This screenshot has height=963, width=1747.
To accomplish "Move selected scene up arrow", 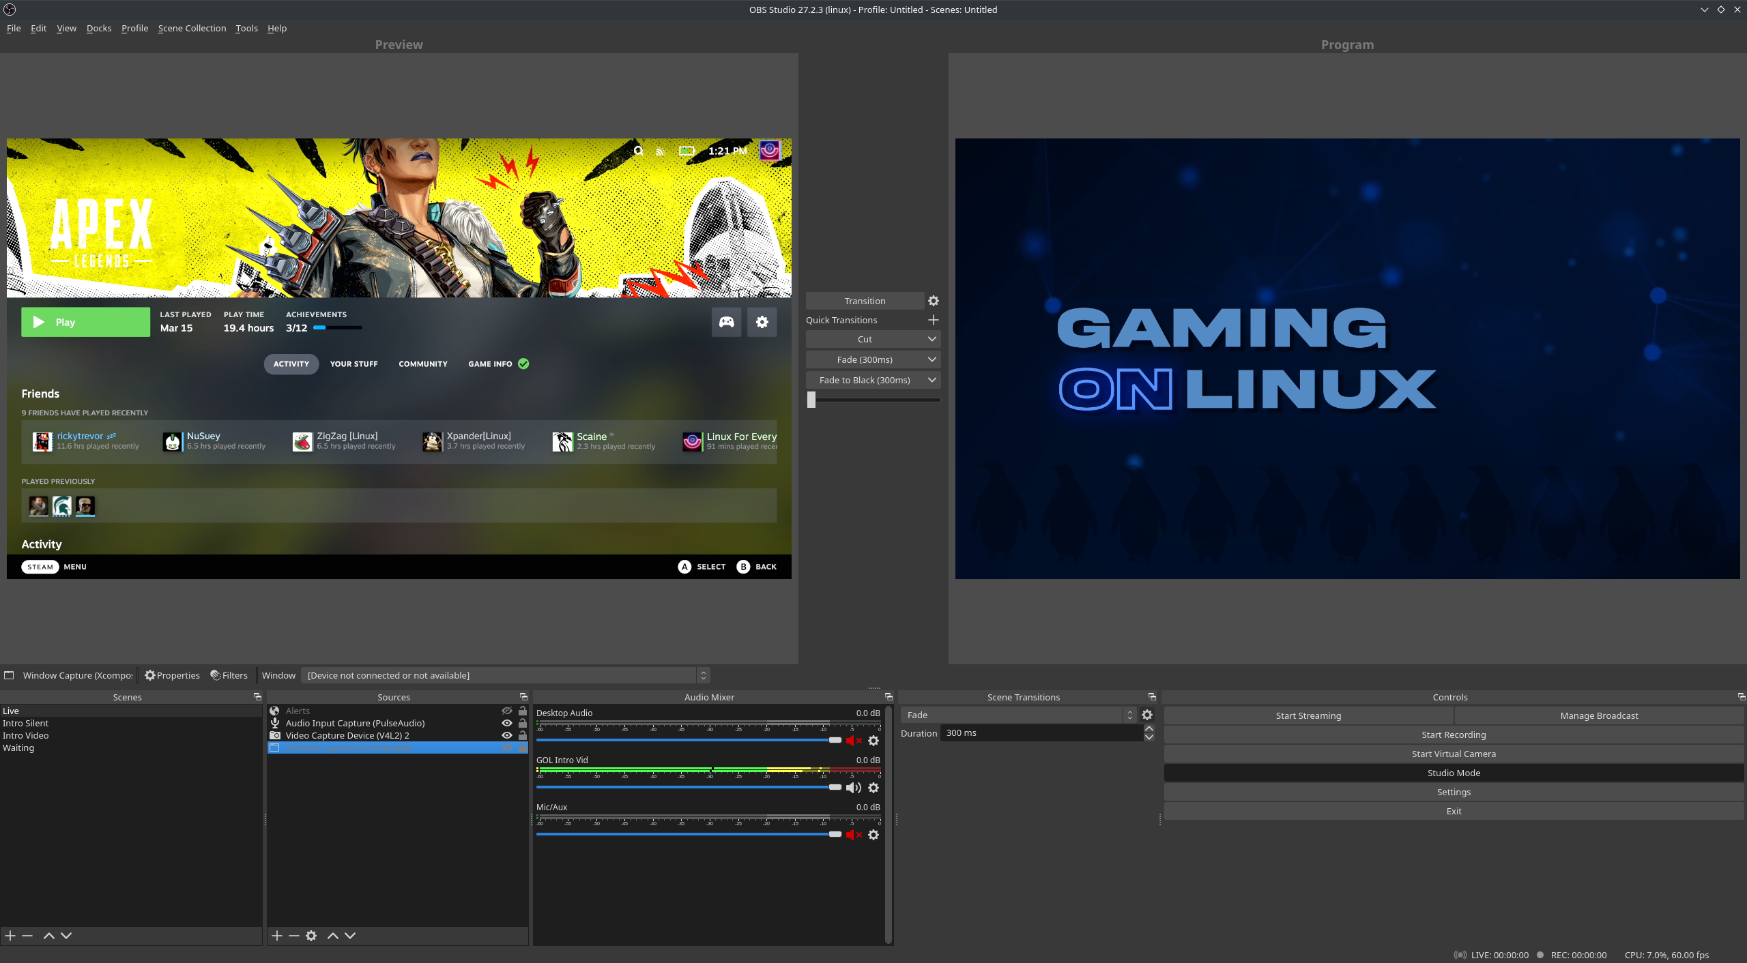I will [x=49, y=936].
